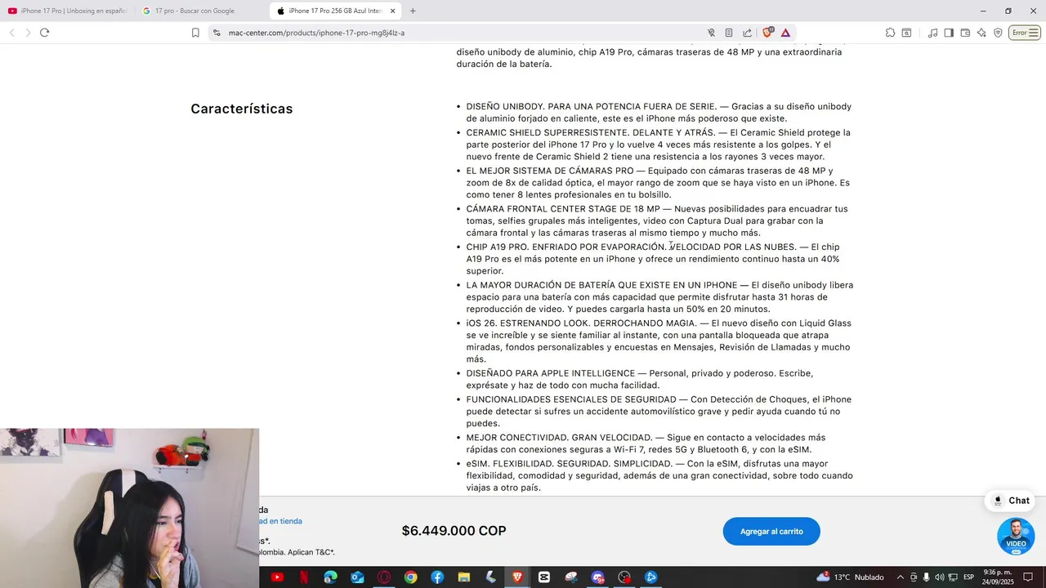The width and height of the screenshot is (1046, 588).
Task: Open the browser hamburger menu
Action: coord(1034,33)
